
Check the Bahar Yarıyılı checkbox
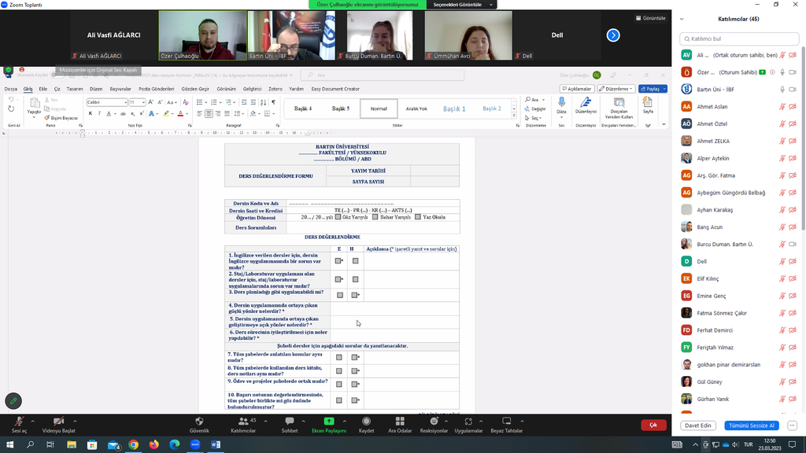pos(375,217)
